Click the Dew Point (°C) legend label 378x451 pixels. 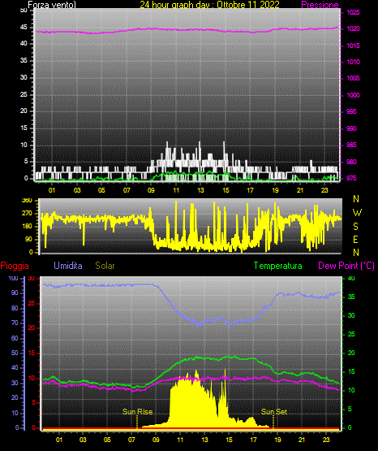(x=346, y=266)
